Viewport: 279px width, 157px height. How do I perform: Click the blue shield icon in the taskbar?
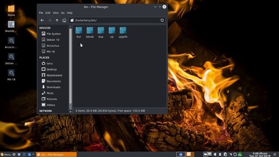(x=180, y=154)
